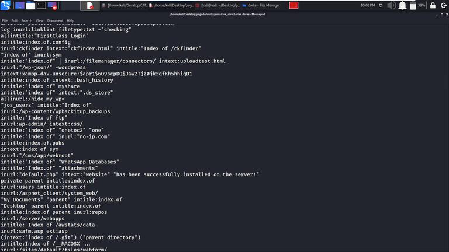Switch to the /home/kali/Desktop/CM... taskbar window
This screenshot has height=252, width=449.
(125, 5)
